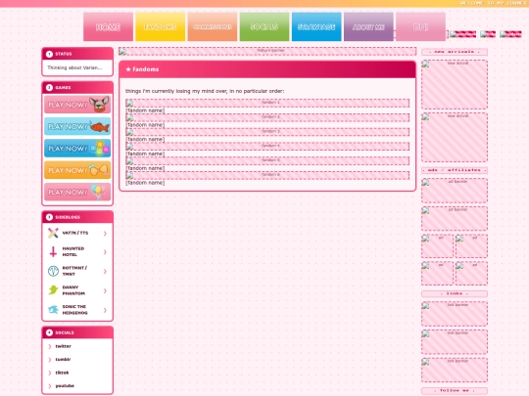Open the DNI navigation tab
This screenshot has height=396, width=529.
[x=420, y=27]
